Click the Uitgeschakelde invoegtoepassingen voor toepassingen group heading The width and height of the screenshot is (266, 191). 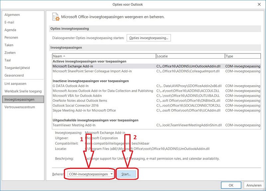tap(95, 120)
